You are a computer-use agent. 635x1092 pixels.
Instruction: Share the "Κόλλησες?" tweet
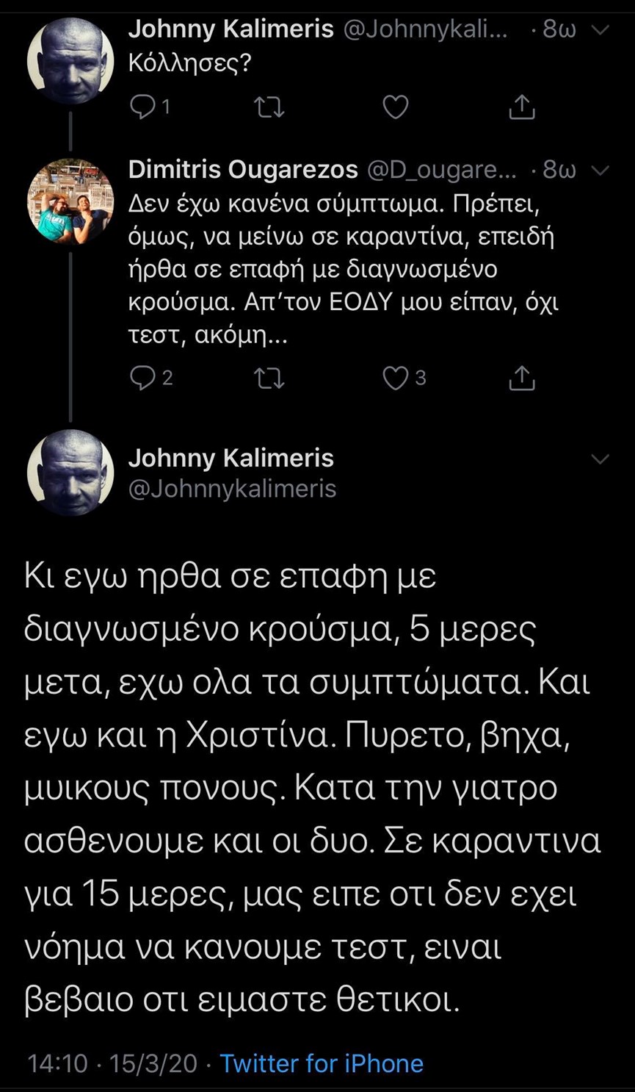522,107
